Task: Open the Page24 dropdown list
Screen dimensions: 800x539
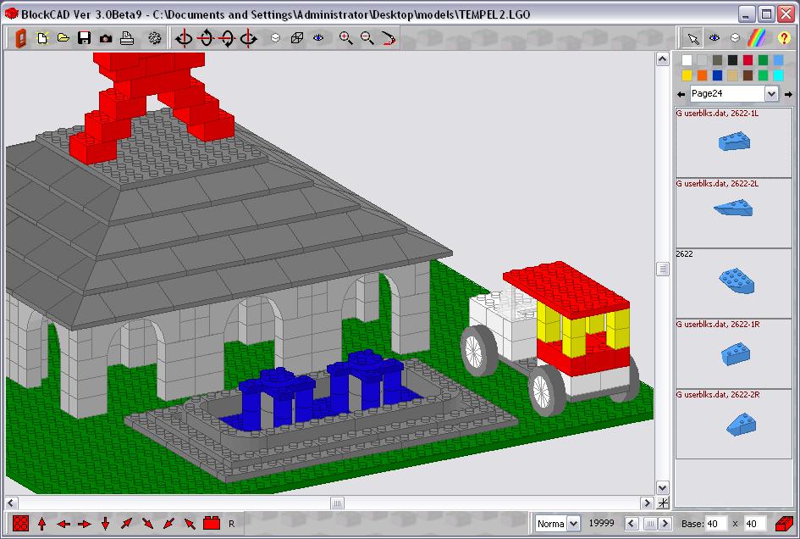Action: (x=771, y=94)
